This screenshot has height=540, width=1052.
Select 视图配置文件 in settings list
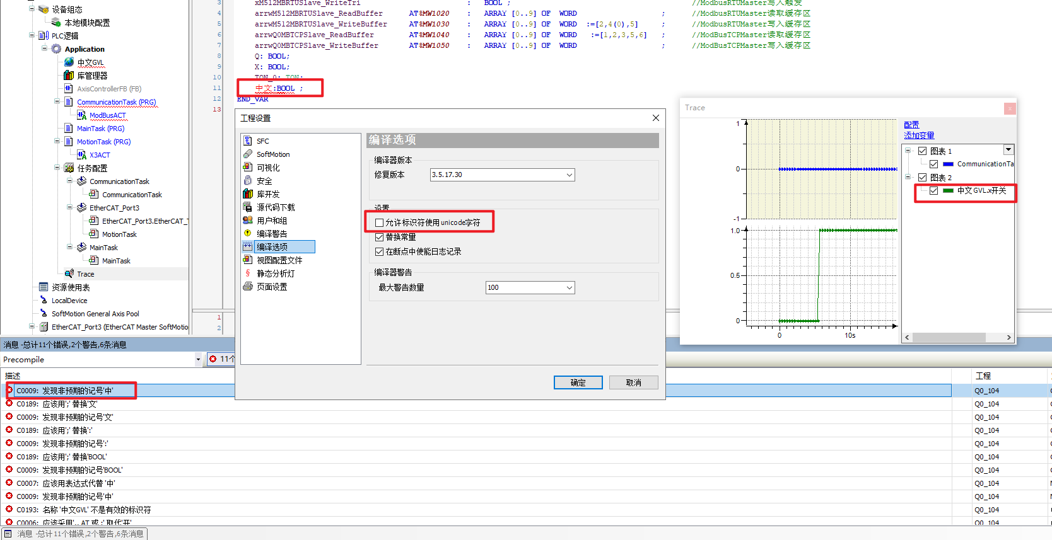(x=279, y=260)
